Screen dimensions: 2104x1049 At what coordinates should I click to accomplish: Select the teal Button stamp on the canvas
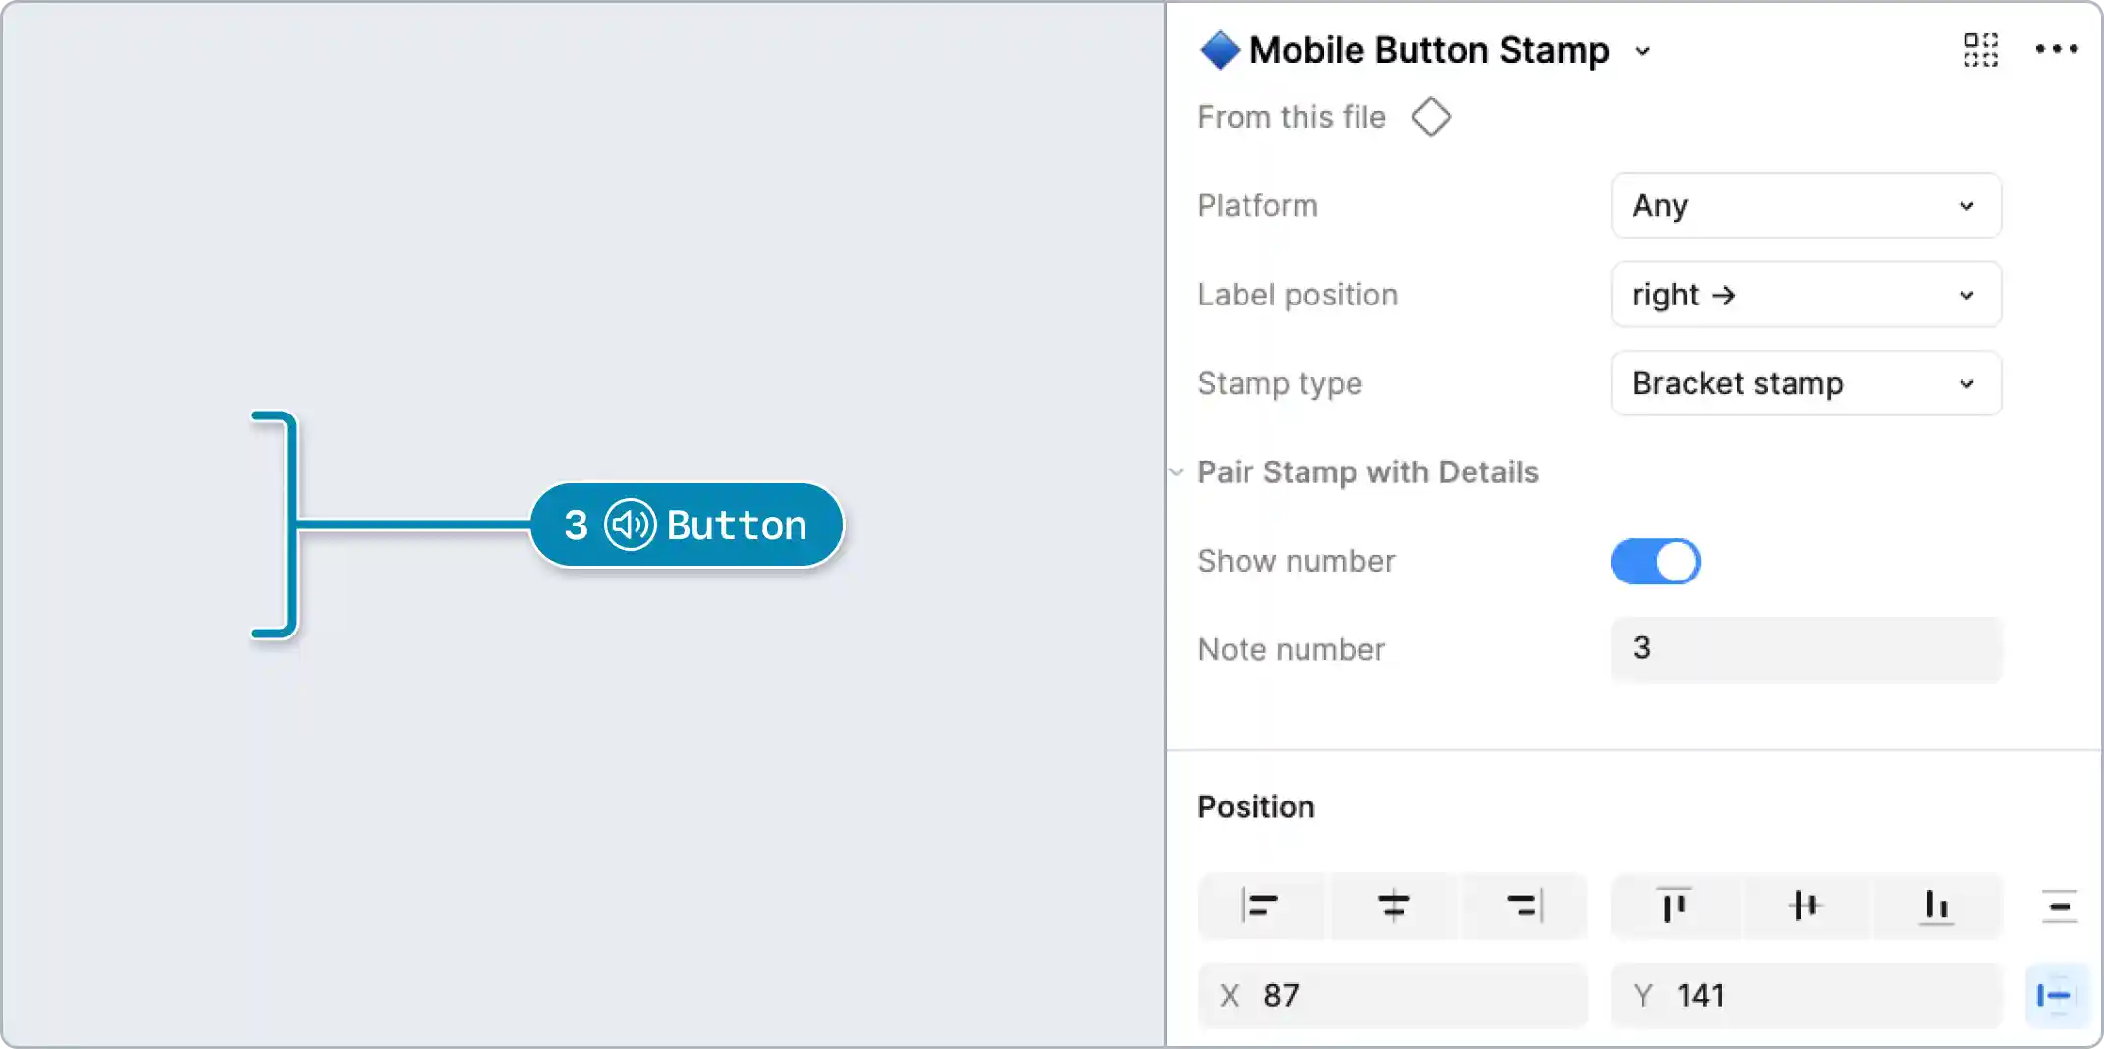click(x=686, y=524)
